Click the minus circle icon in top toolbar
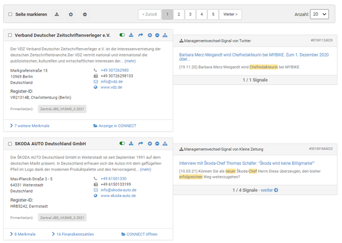 [x=85, y=14]
